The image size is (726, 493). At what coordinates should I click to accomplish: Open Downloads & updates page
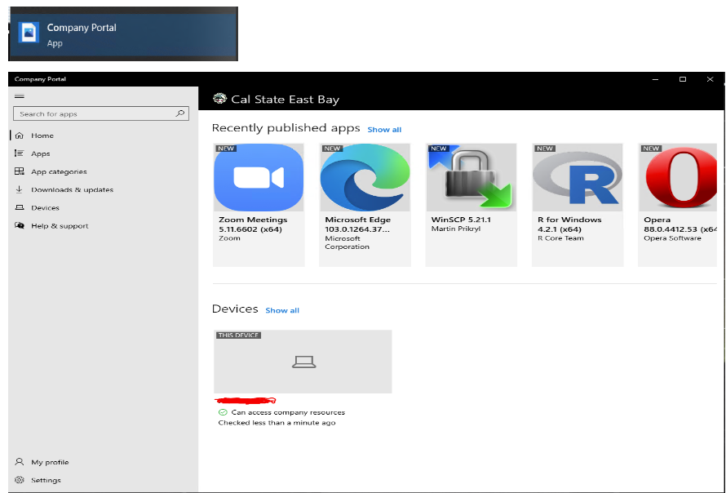coord(73,189)
